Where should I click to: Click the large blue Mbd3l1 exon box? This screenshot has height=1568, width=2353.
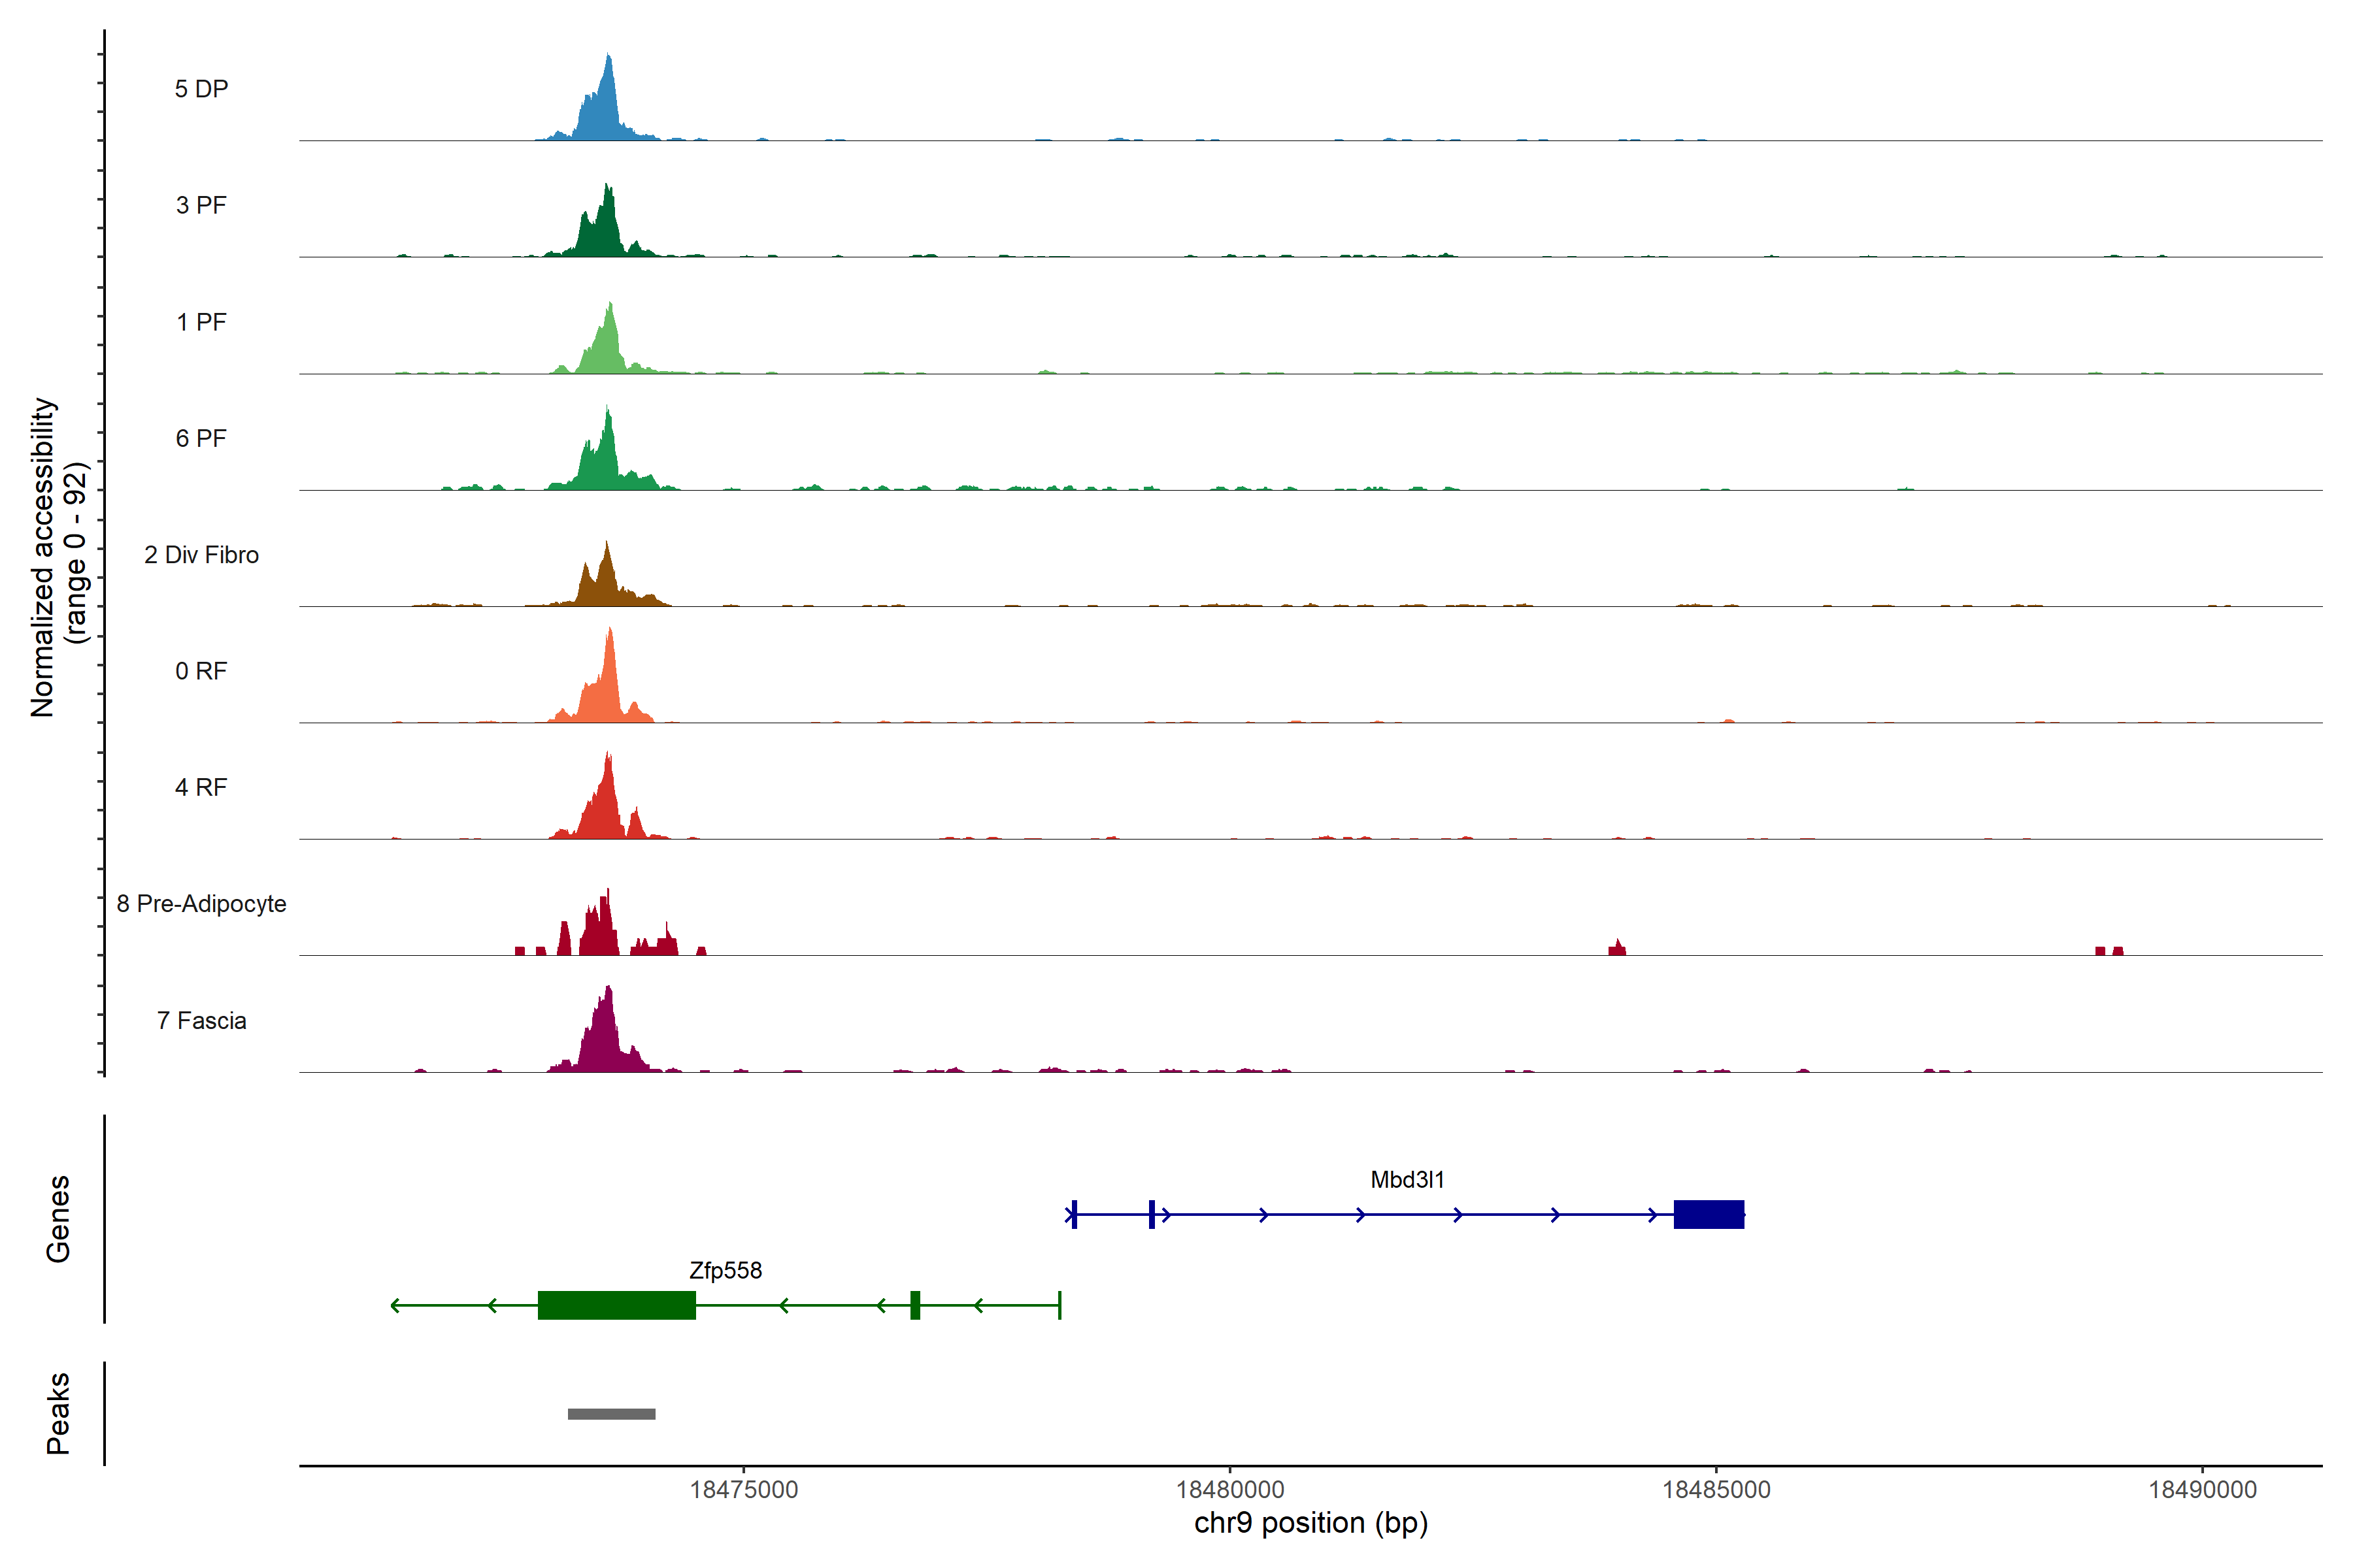(x=1709, y=1214)
